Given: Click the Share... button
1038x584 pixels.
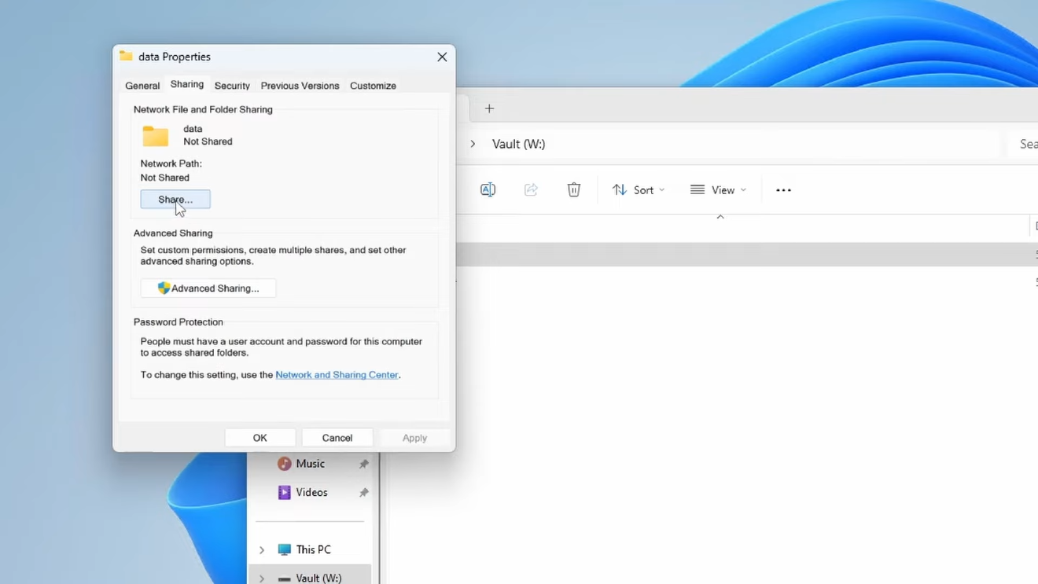Looking at the screenshot, I should [x=175, y=199].
